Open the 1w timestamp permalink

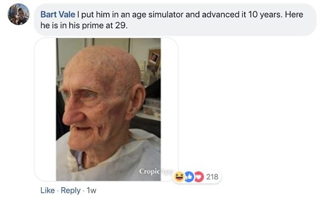[x=91, y=190]
